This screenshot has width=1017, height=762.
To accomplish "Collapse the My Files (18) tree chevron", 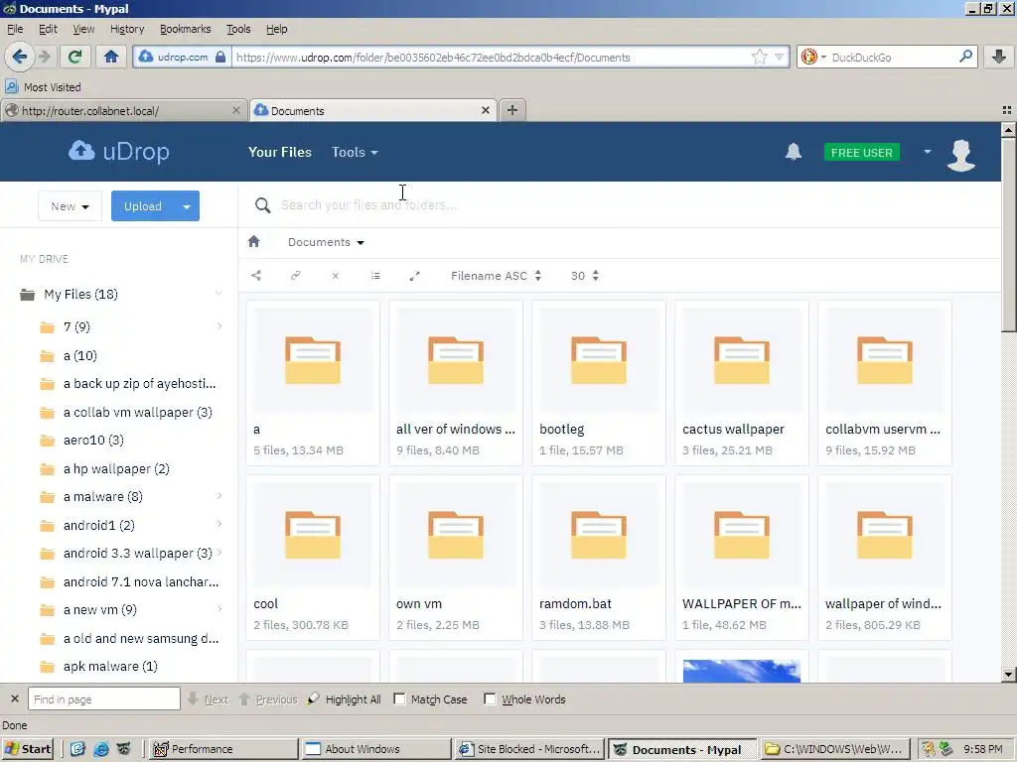I will [218, 294].
